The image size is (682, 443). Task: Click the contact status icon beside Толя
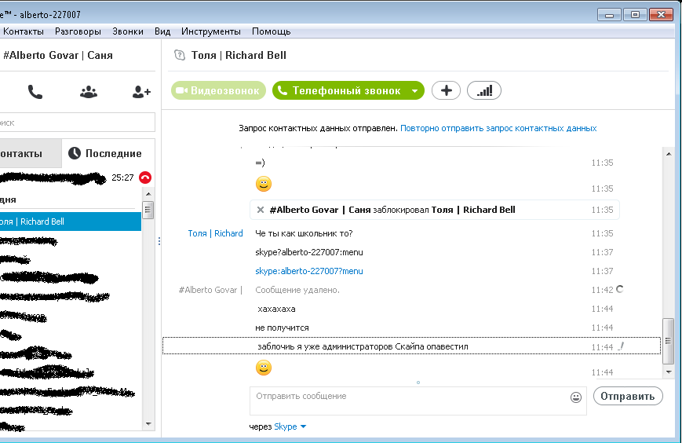pyautogui.click(x=180, y=55)
